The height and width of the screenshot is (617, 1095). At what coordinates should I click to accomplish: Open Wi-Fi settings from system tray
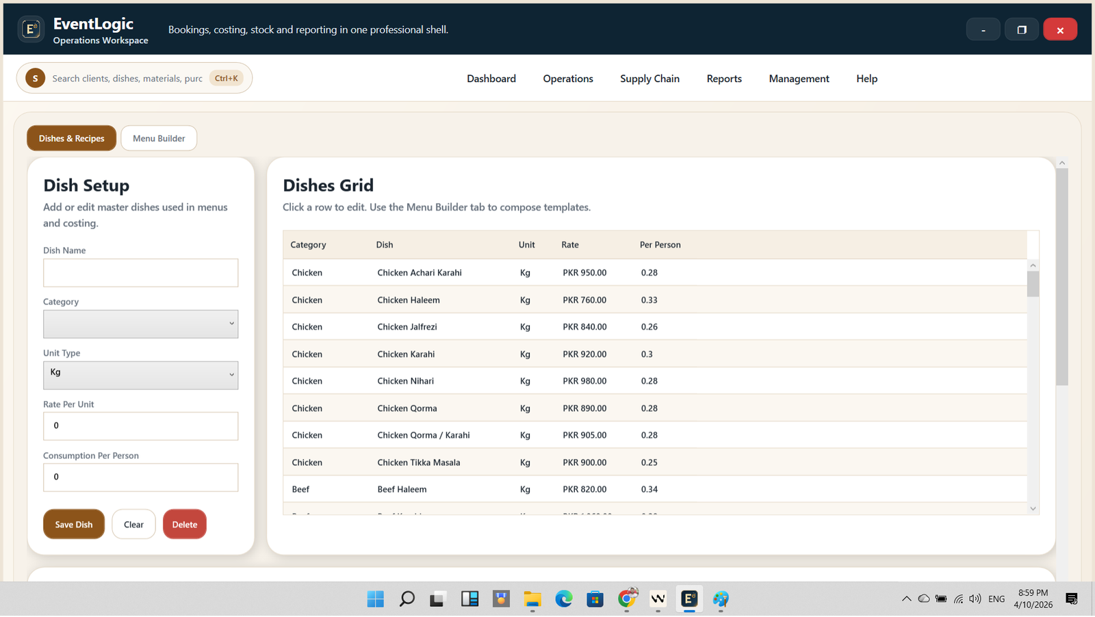[x=957, y=598]
